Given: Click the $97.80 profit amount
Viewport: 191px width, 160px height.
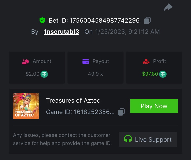Looking at the screenshot, I should click(x=150, y=74).
